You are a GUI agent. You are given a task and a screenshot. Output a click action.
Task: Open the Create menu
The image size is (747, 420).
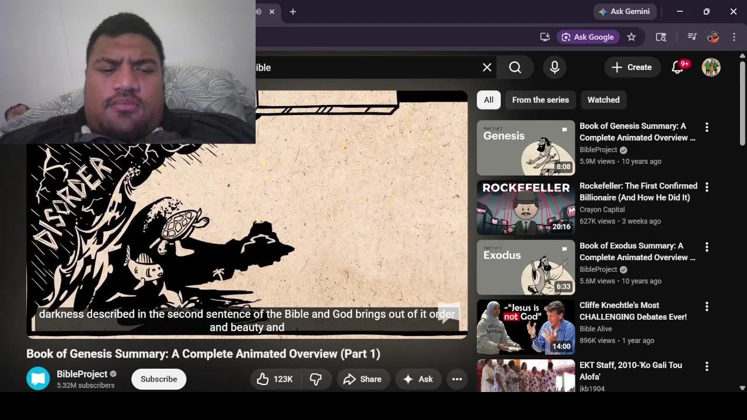click(631, 68)
